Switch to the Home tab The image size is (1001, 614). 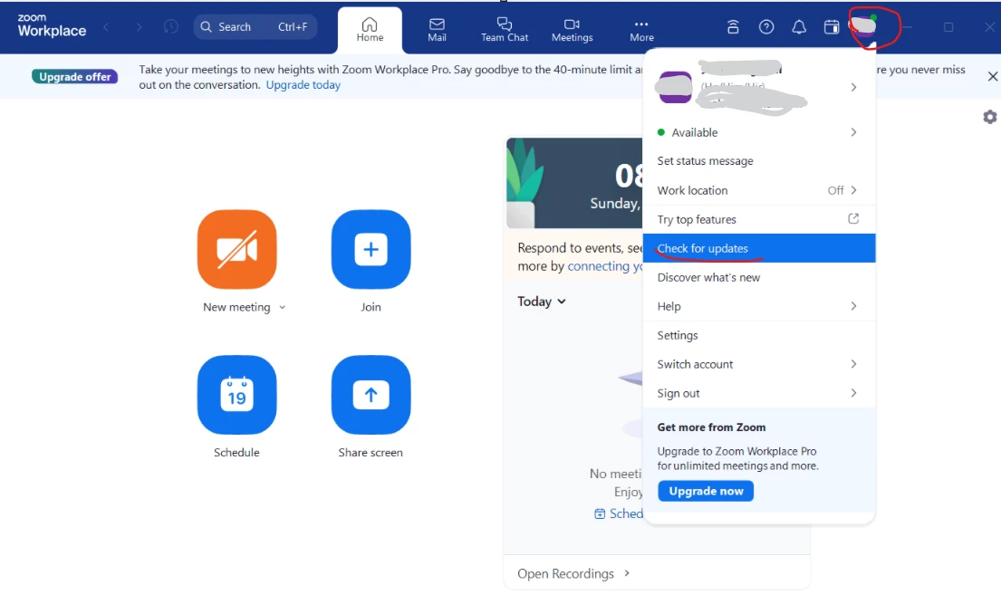(x=370, y=29)
